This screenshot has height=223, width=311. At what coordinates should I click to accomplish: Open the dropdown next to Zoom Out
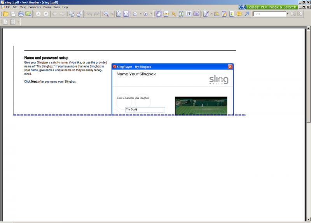(141, 14)
